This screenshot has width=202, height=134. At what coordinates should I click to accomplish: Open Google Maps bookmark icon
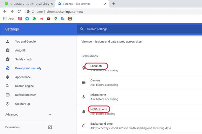[x=56, y=19]
